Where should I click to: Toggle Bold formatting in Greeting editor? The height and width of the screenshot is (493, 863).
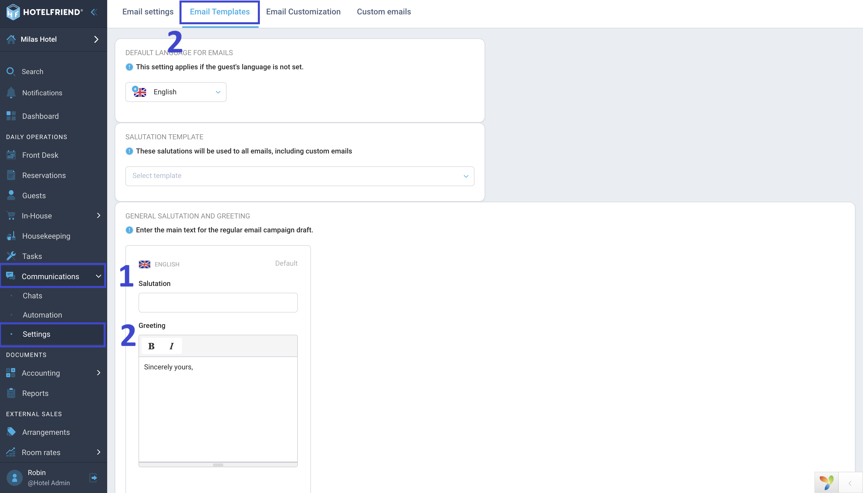click(x=151, y=346)
